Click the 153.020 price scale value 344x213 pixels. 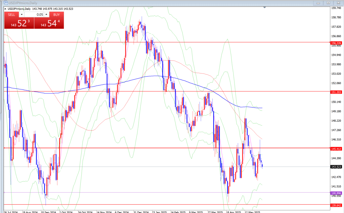(336, 74)
